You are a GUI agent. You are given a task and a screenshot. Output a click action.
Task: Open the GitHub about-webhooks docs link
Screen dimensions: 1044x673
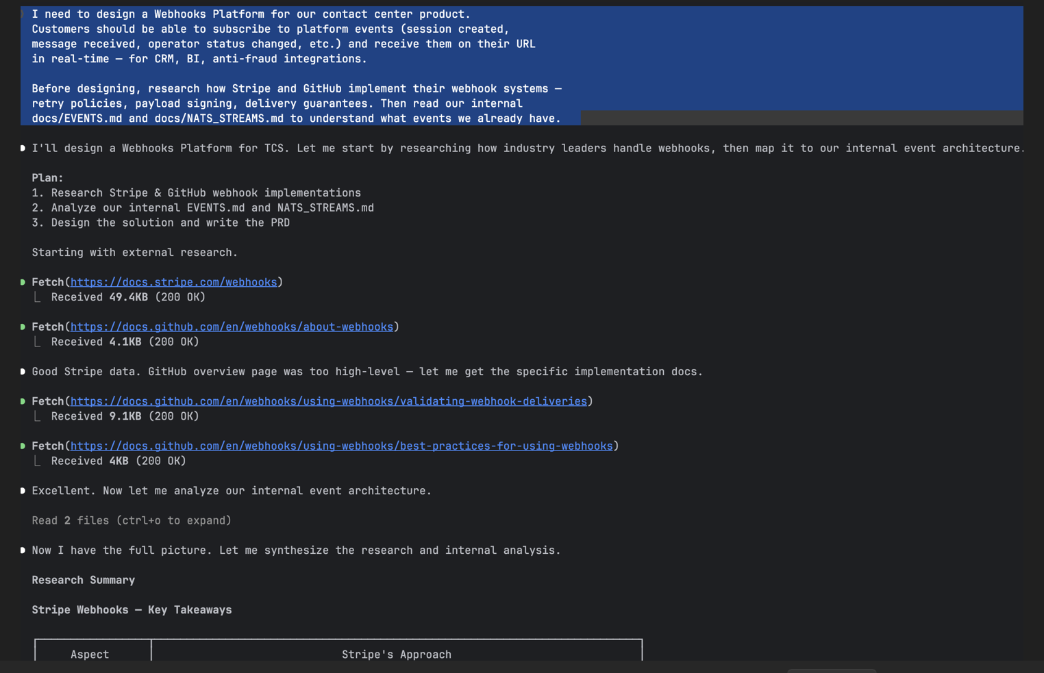click(232, 327)
